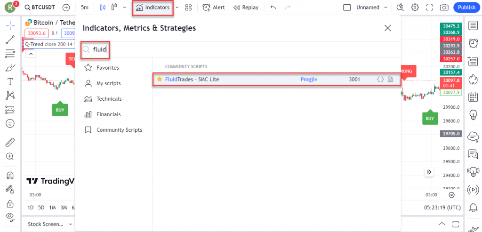
Task: Open the private chats speech bubbles
Action: coord(473,153)
